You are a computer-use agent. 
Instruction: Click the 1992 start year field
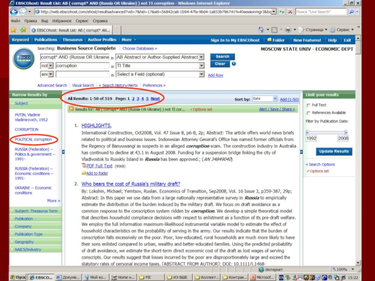pos(311,138)
